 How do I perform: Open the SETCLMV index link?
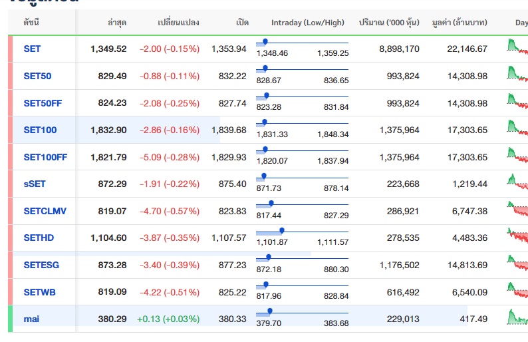point(45,212)
